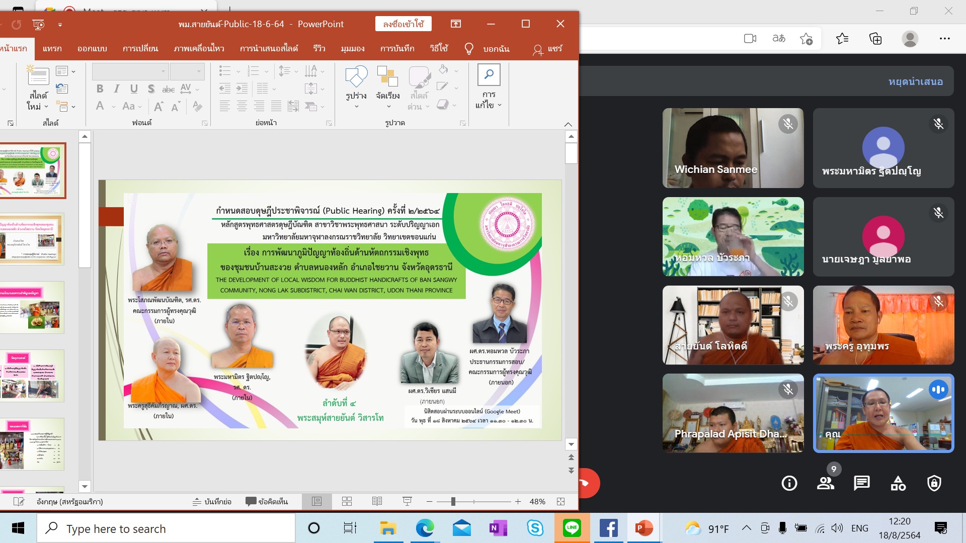This screenshot has width=966, height=543.
Task: Toggle Underline formatting in PowerPoint ribbon
Action: tap(134, 89)
